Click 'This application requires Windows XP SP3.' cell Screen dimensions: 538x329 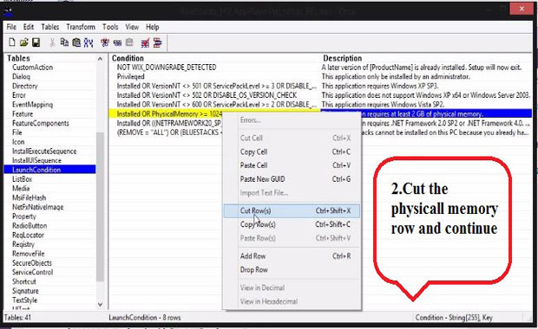(x=380, y=86)
